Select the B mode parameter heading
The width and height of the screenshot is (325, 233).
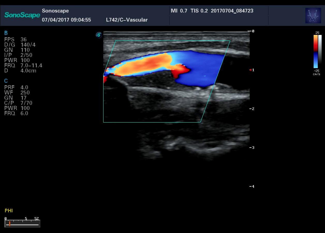pyautogui.click(x=6, y=33)
